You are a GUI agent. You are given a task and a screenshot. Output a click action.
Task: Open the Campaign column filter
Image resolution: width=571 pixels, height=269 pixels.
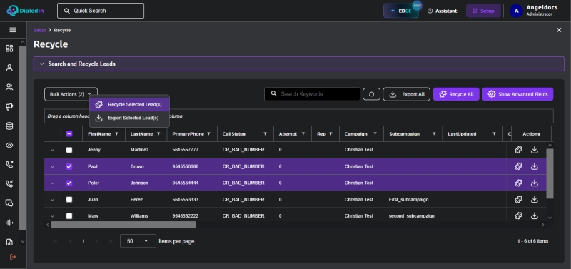point(375,134)
